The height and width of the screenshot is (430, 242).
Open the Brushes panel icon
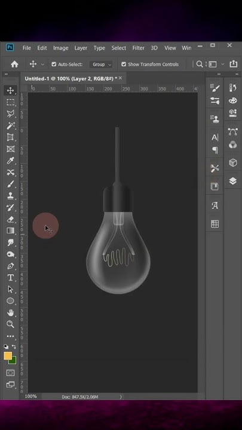click(x=215, y=101)
